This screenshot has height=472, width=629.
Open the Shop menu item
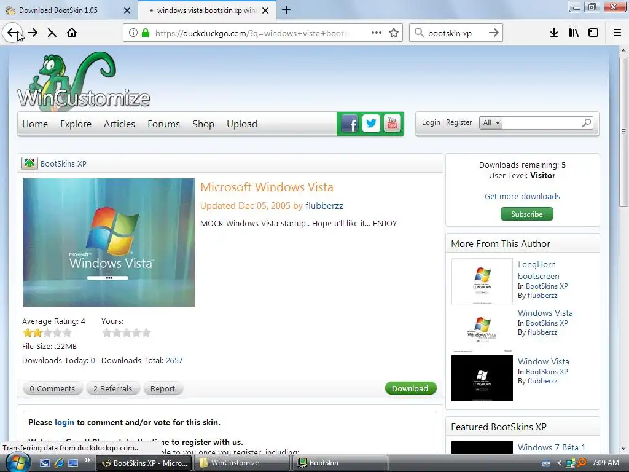tap(203, 124)
